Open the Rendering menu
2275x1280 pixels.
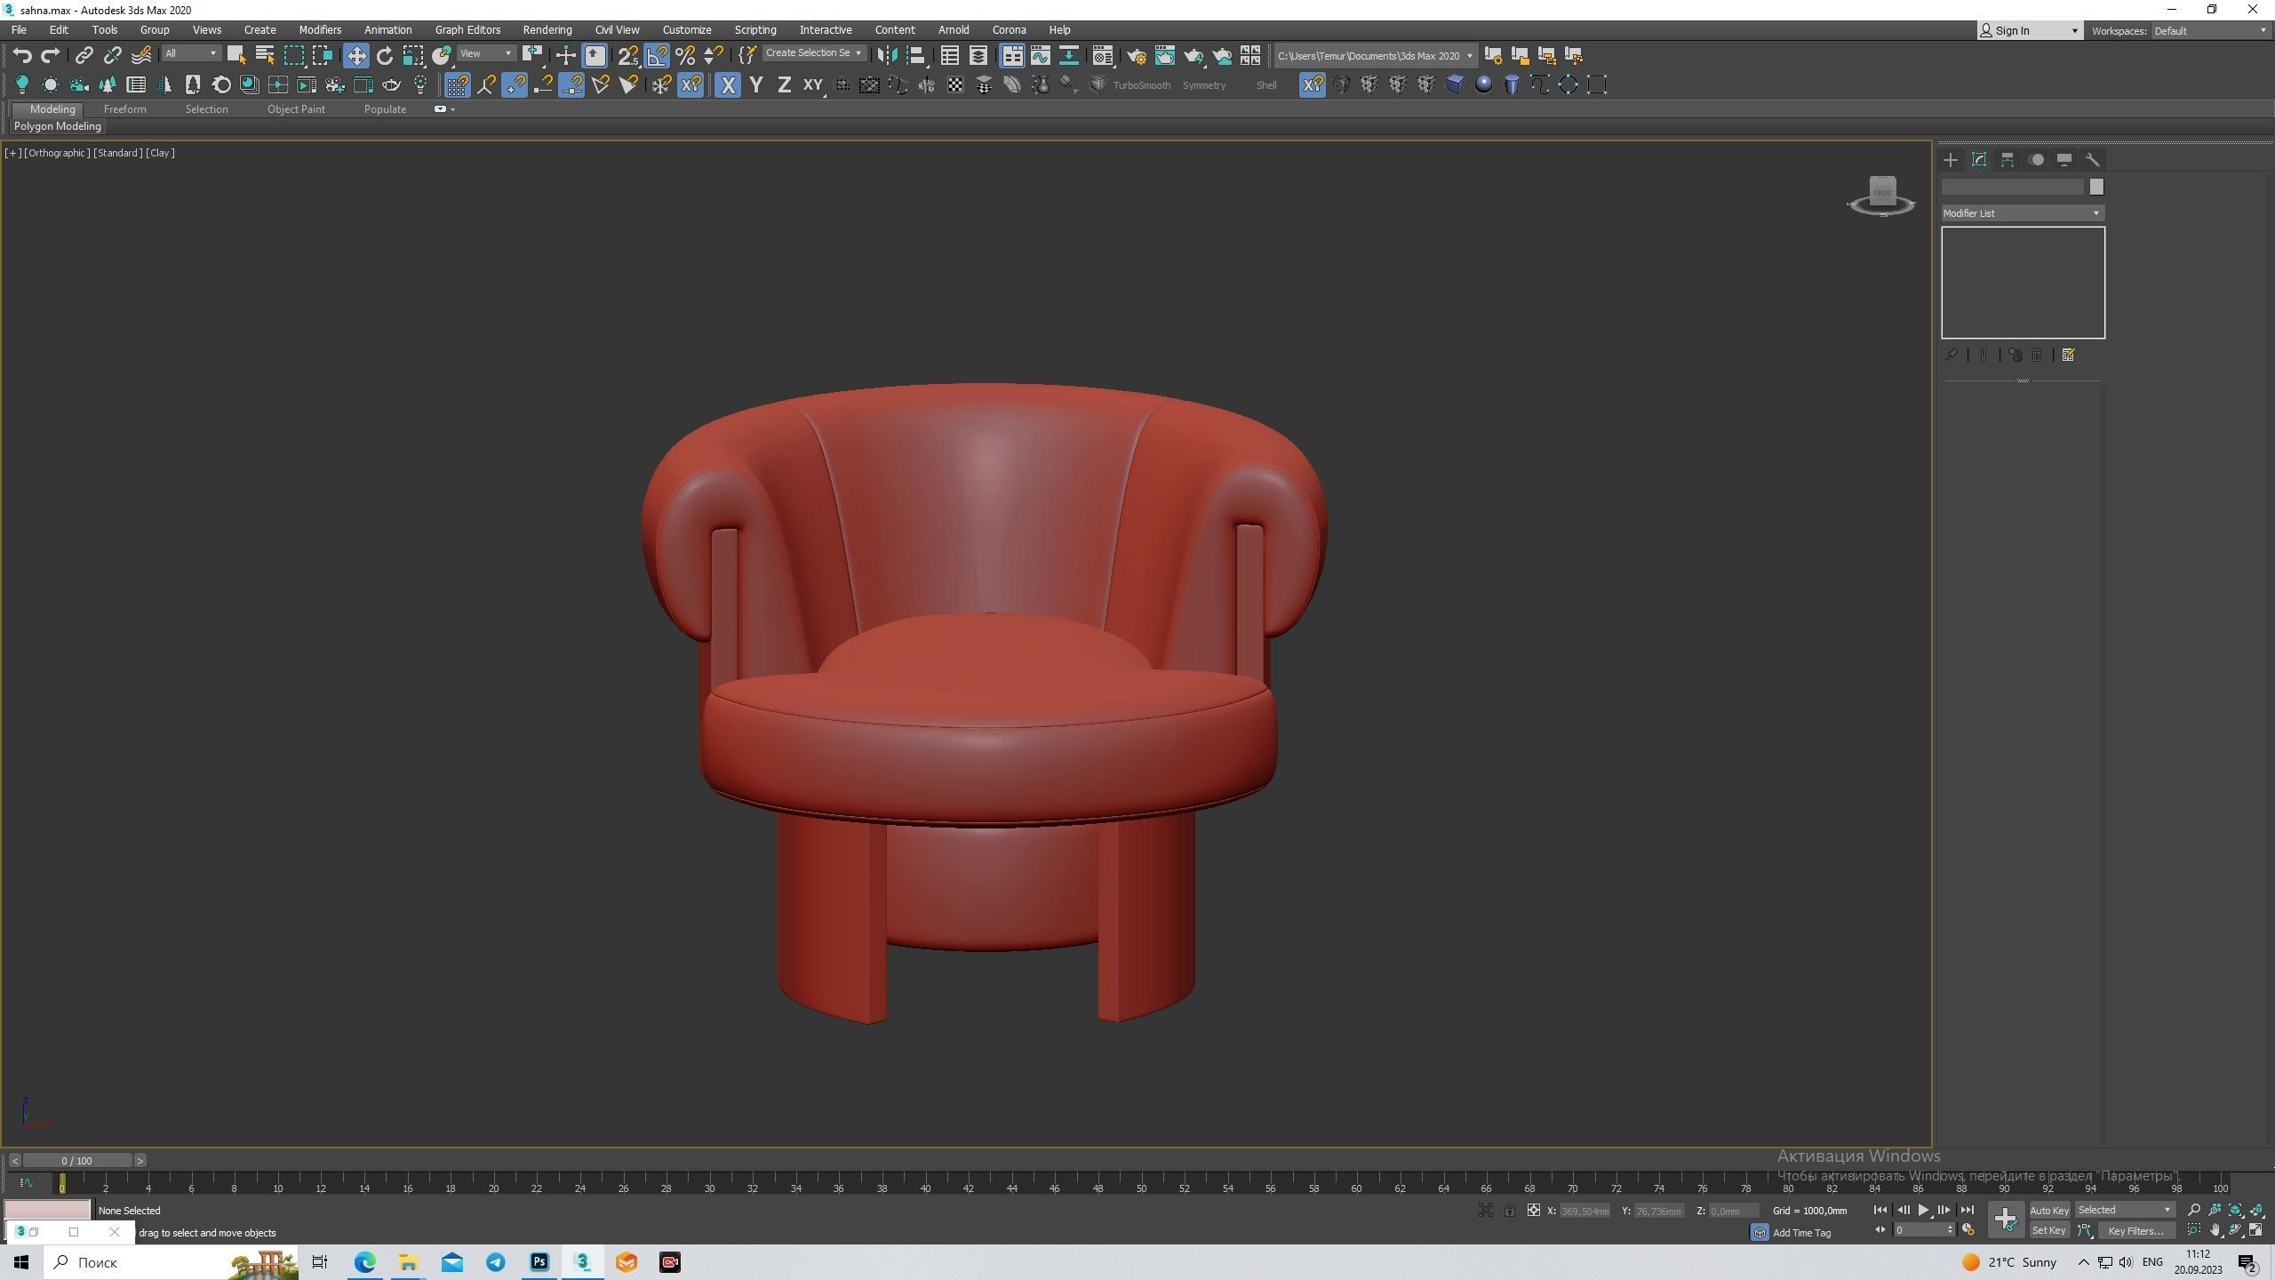tap(547, 30)
